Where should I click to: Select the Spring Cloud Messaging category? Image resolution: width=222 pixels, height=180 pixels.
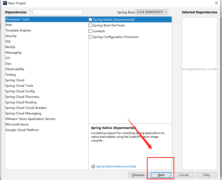(x=47, y=113)
